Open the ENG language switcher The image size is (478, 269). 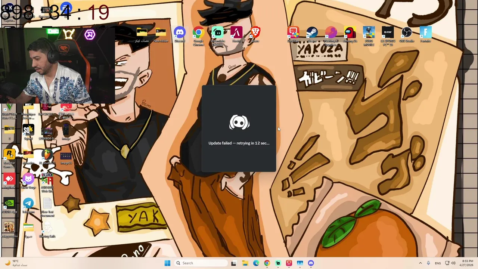(438, 263)
